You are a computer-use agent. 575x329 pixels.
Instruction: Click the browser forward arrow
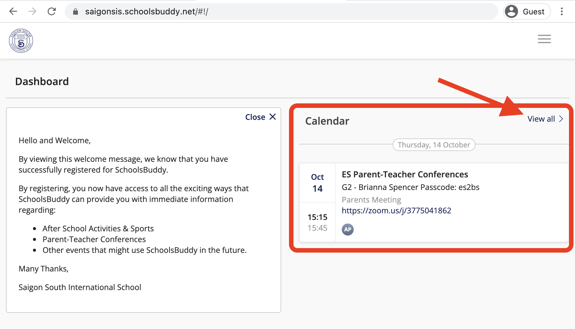pos(32,11)
